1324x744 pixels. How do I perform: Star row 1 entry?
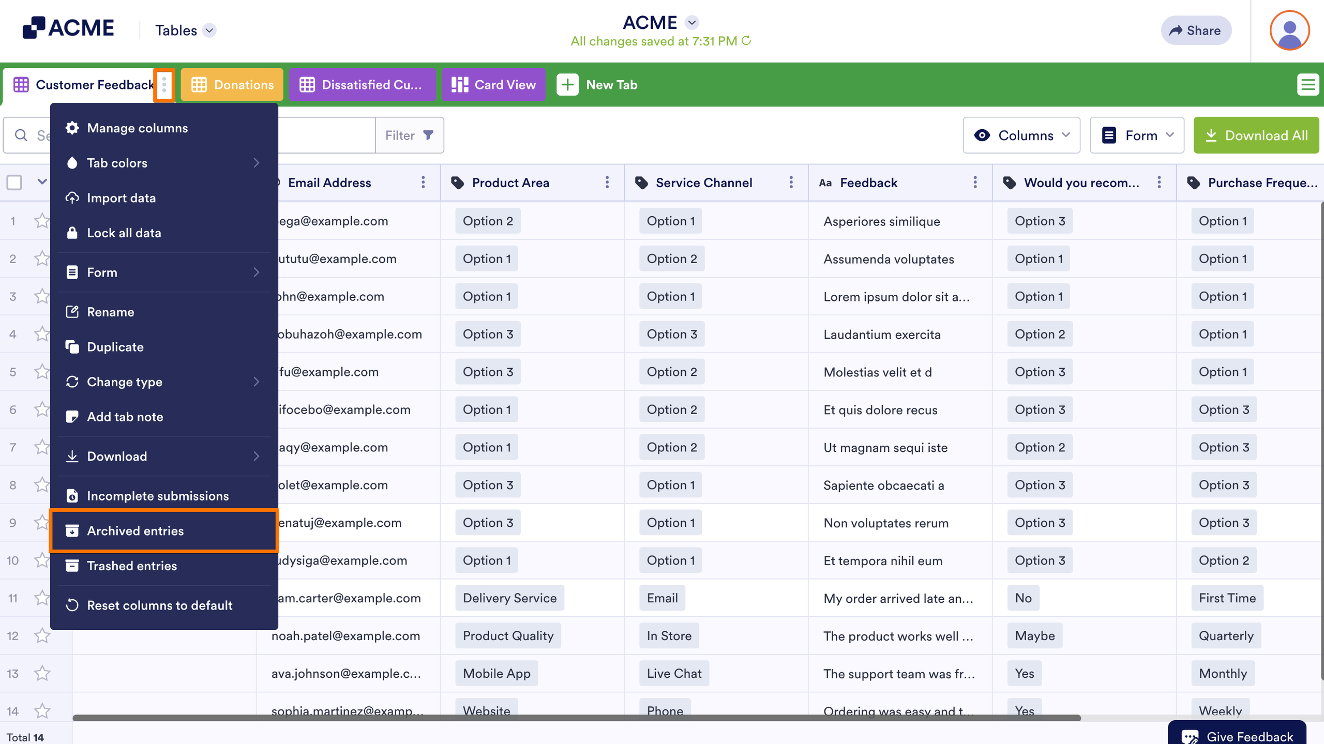point(42,221)
